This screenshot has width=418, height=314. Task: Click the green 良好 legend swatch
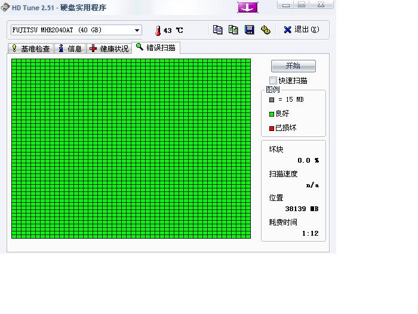point(272,114)
